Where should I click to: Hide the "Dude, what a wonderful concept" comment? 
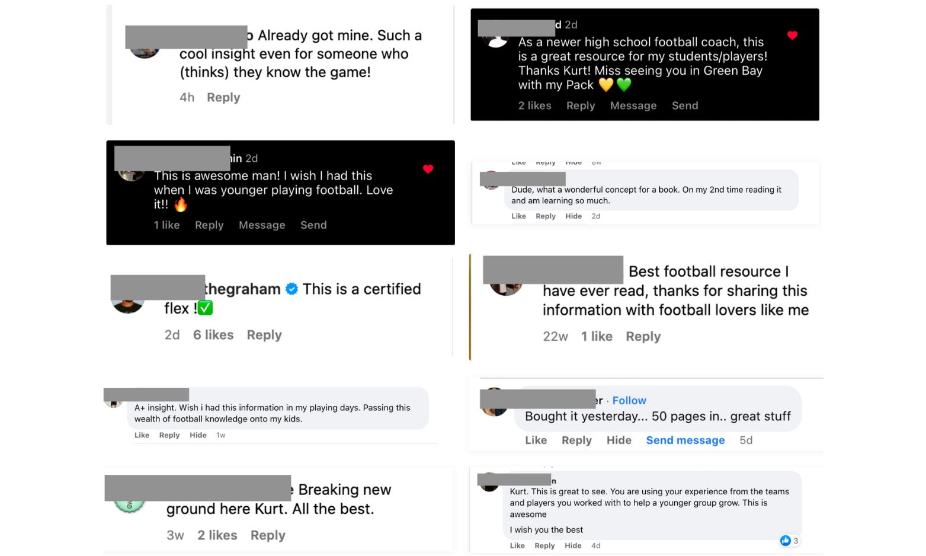573,216
